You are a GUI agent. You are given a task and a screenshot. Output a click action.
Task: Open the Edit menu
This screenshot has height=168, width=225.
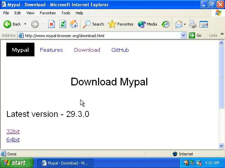click(18, 13)
